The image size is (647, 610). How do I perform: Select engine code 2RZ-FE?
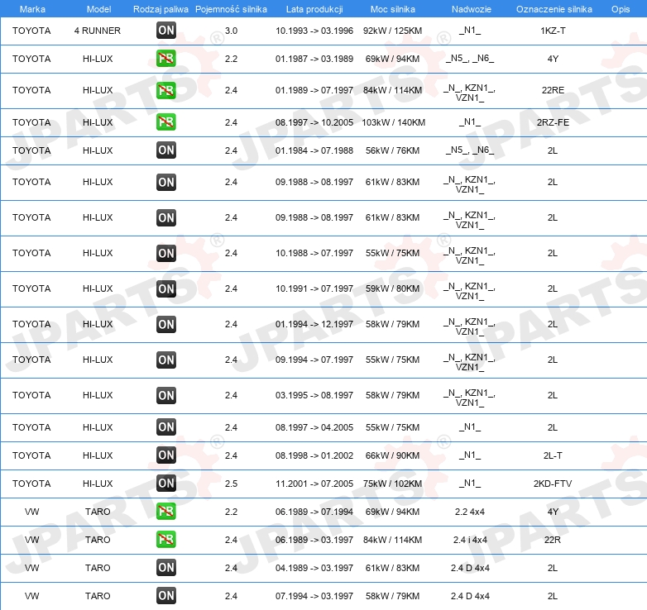click(553, 122)
